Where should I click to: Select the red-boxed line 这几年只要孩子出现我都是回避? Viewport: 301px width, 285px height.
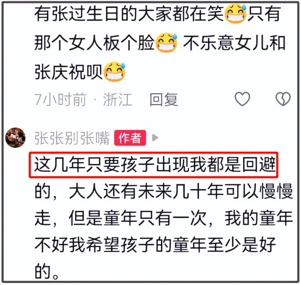(153, 165)
